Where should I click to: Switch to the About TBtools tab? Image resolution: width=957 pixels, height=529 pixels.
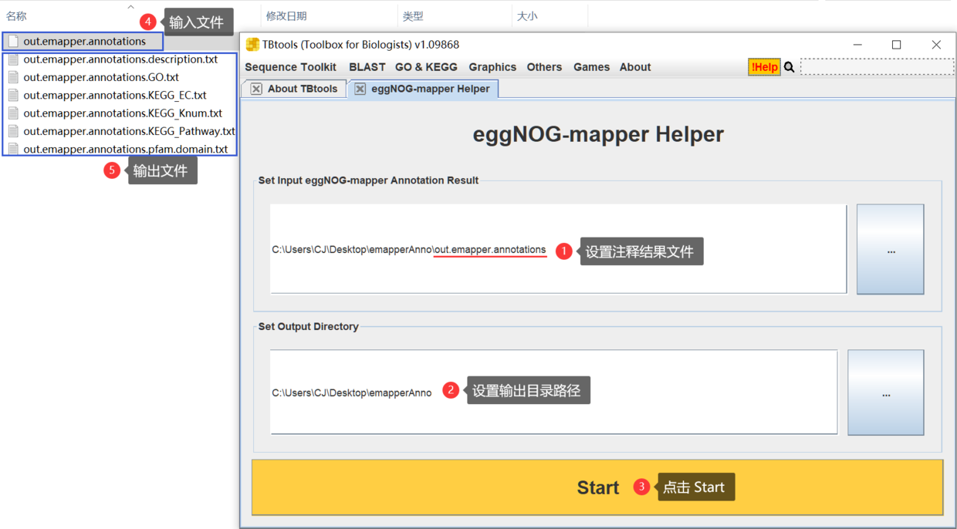pyautogui.click(x=302, y=89)
